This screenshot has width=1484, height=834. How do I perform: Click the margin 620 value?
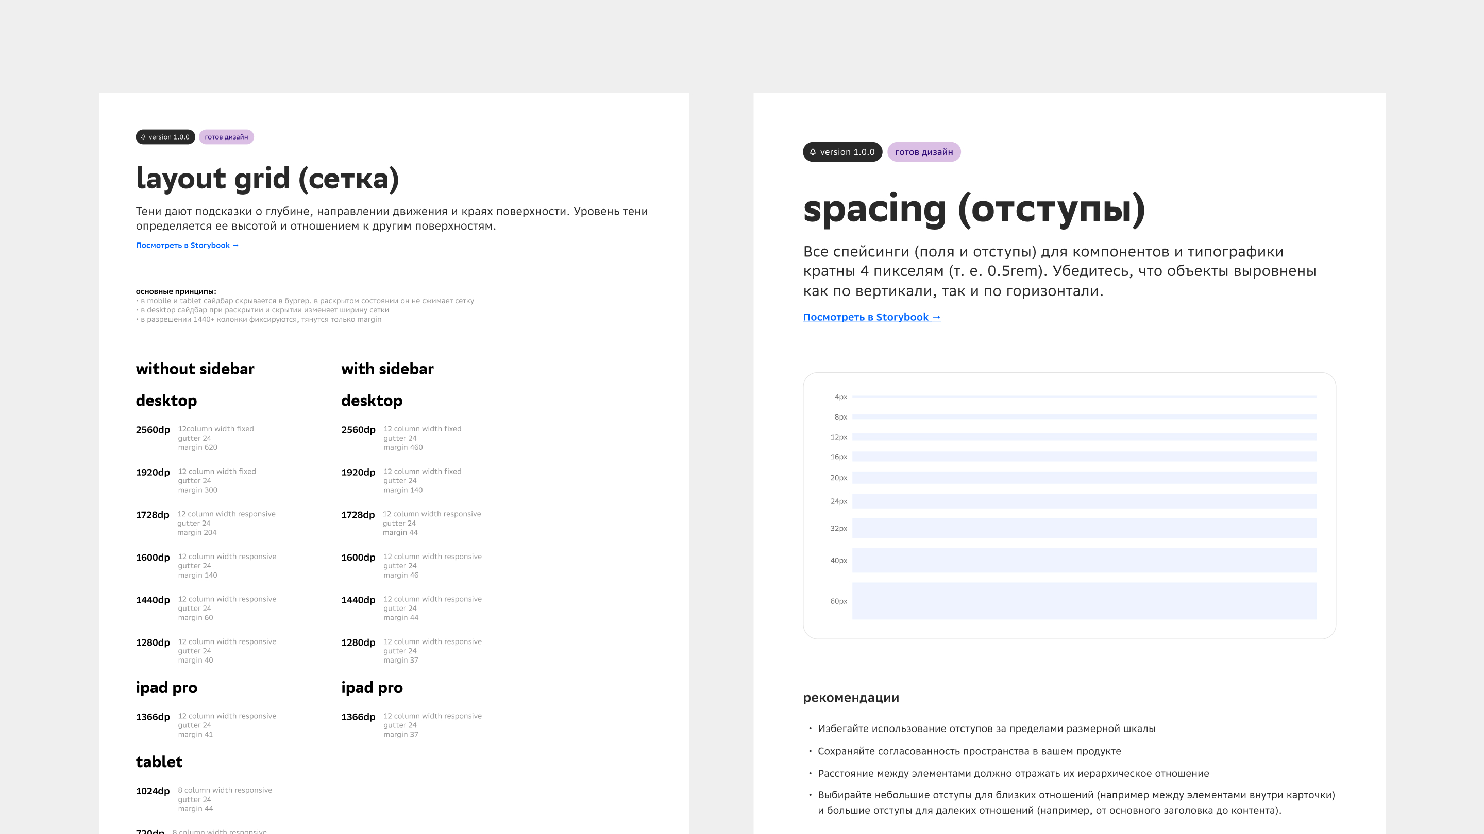(x=197, y=447)
